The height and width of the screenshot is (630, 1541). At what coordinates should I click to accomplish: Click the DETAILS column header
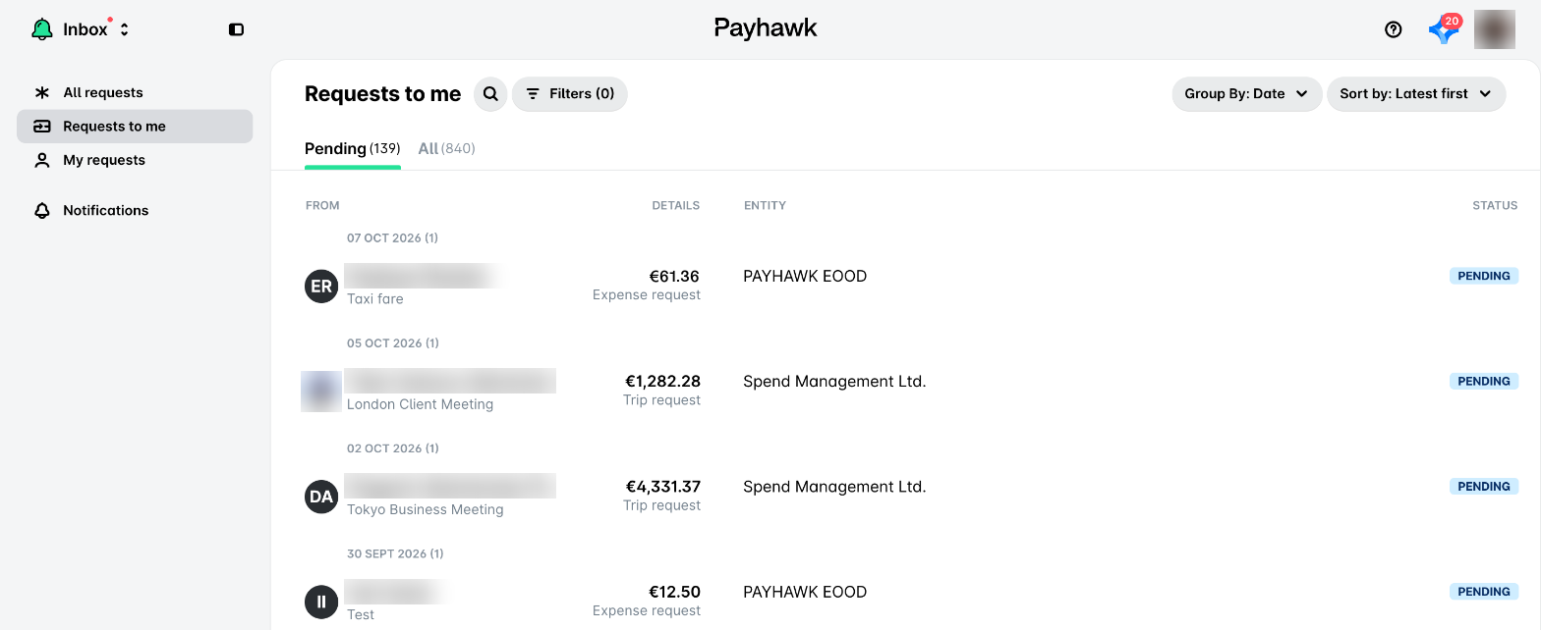tap(676, 206)
